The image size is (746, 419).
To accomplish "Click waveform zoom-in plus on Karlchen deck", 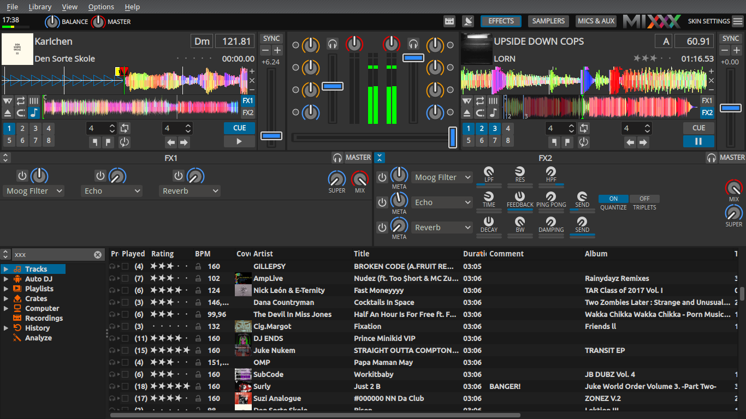I will tap(252, 71).
